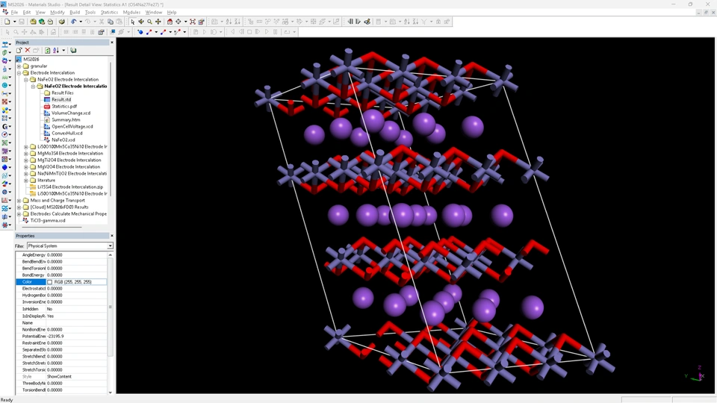Expand the MgTi2O4 Electrode Intercalation folder

(26, 160)
